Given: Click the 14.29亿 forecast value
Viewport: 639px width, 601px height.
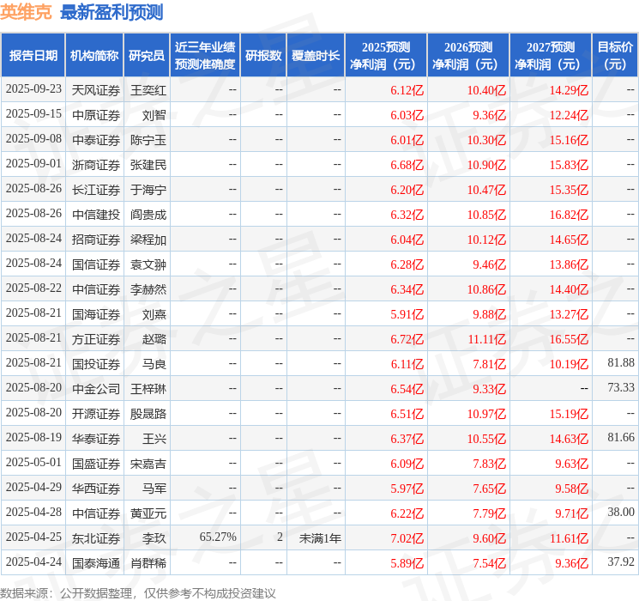Looking at the screenshot, I should click(x=569, y=90).
